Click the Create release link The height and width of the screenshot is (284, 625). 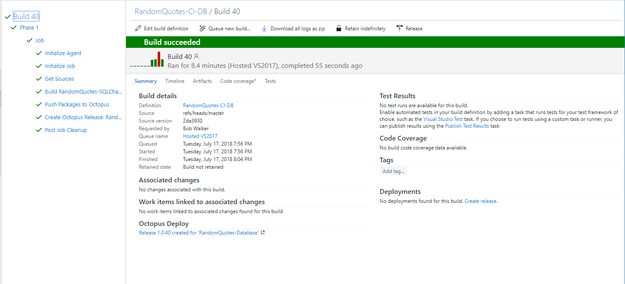point(481,201)
